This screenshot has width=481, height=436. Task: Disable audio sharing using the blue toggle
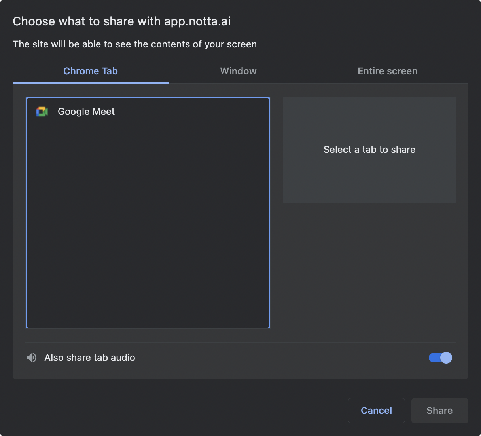[x=440, y=357]
